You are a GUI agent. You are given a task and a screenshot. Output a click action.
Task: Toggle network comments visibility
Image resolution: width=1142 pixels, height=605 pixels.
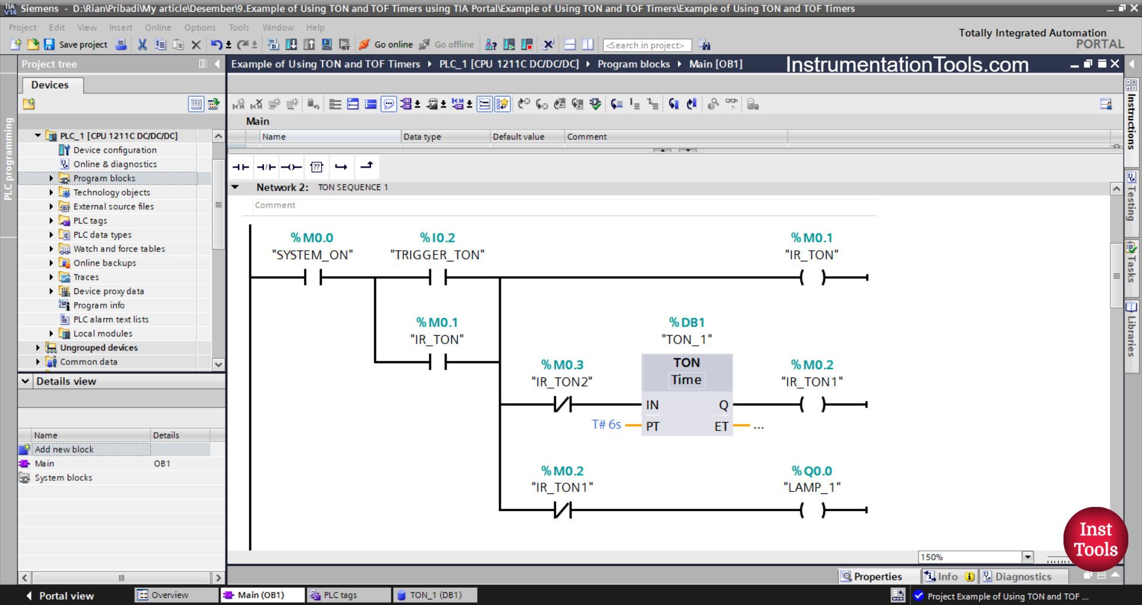(x=388, y=104)
